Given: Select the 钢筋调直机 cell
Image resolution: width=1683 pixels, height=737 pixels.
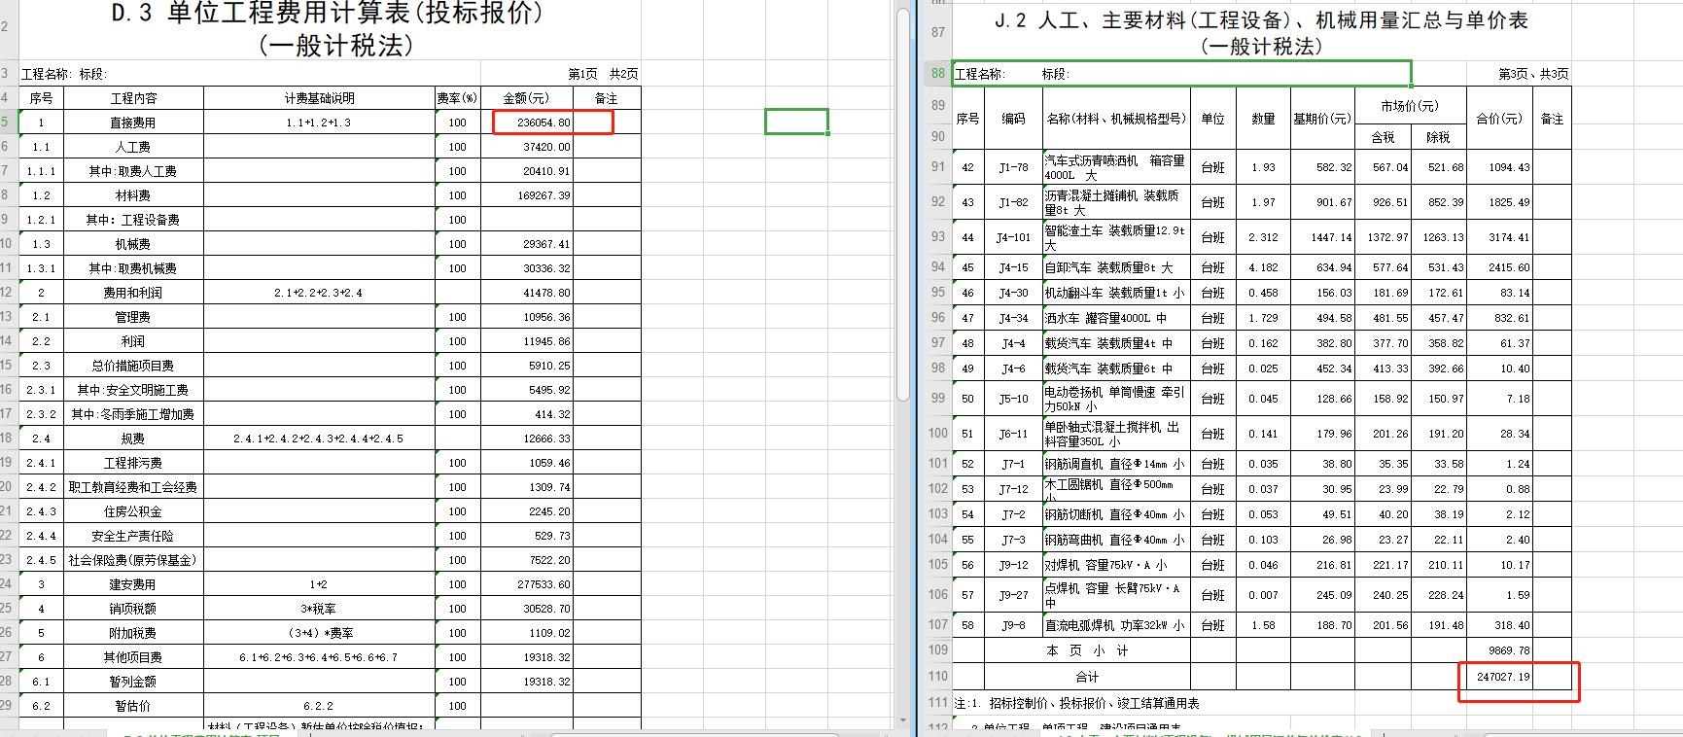Looking at the screenshot, I should 1116,464.
